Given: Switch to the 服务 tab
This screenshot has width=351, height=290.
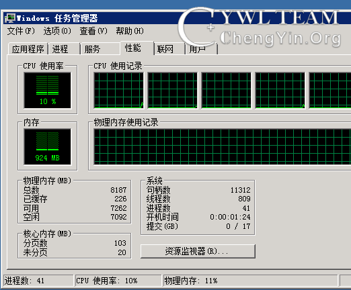Looking at the screenshot, I should [100, 49].
